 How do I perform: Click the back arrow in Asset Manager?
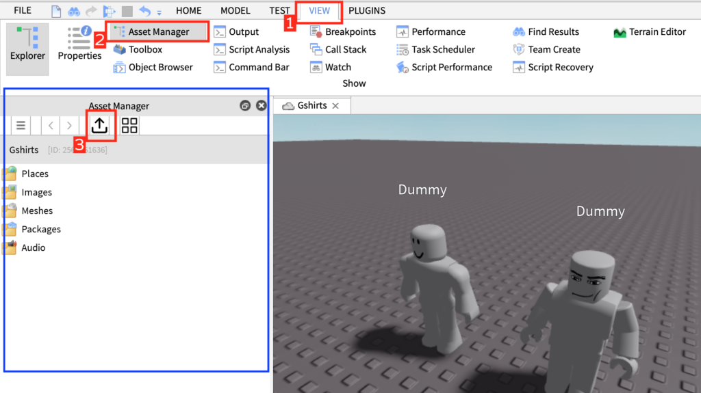coord(51,126)
